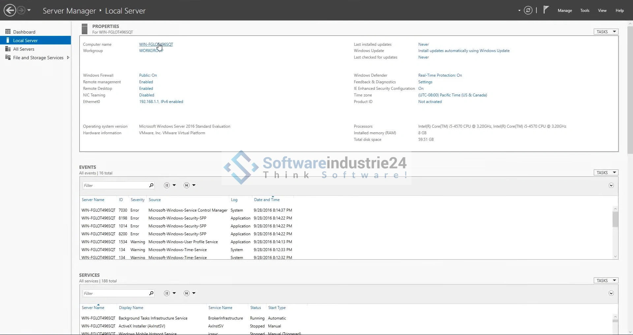Click the Events list scrollbar thumb

(x=615, y=219)
